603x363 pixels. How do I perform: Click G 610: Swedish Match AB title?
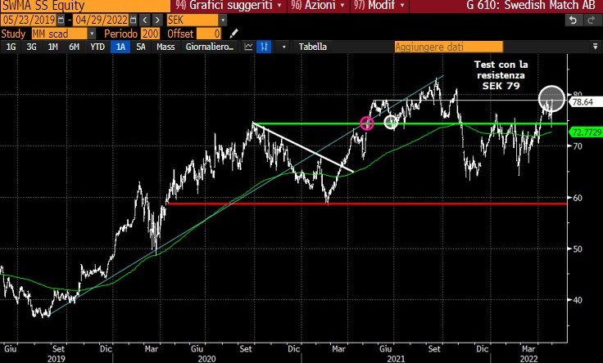pos(533,6)
